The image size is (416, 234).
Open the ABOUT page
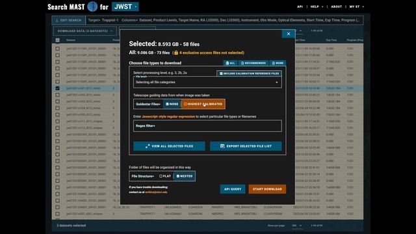[337, 6]
